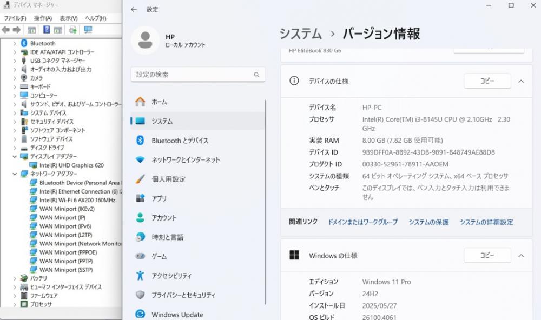Copy device specs with コピー button
The height and width of the screenshot is (320, 541).
click(487, 81)
